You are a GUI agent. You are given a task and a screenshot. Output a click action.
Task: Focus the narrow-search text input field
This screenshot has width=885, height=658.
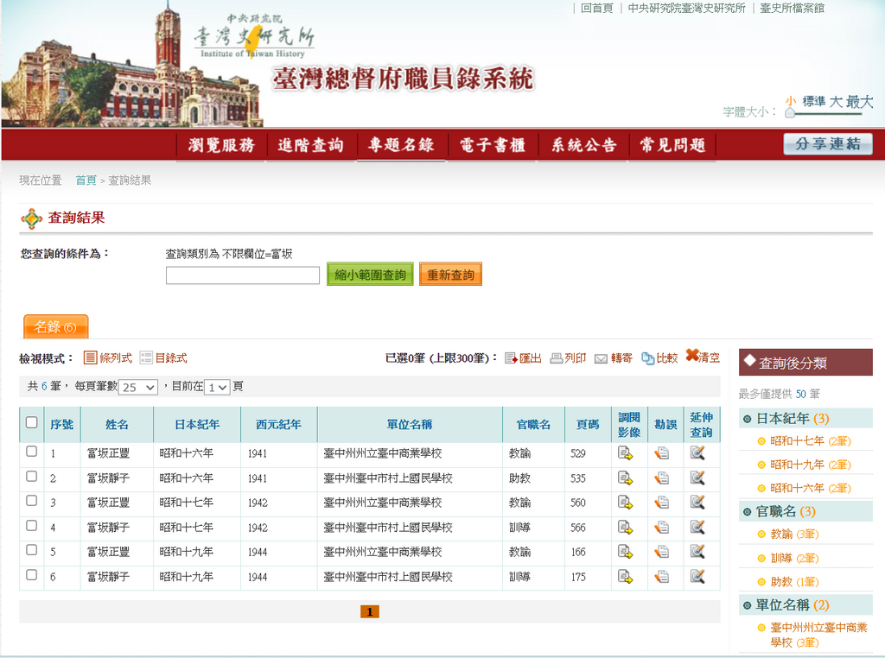(243, 275)
